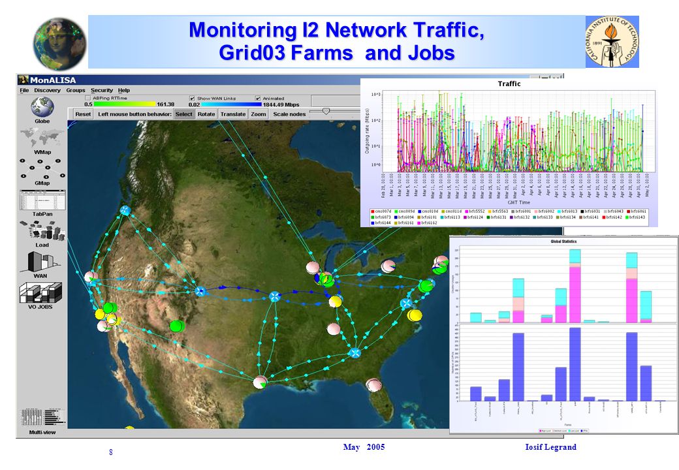Select the Denver router node on the map

click(x=200, y=291)
